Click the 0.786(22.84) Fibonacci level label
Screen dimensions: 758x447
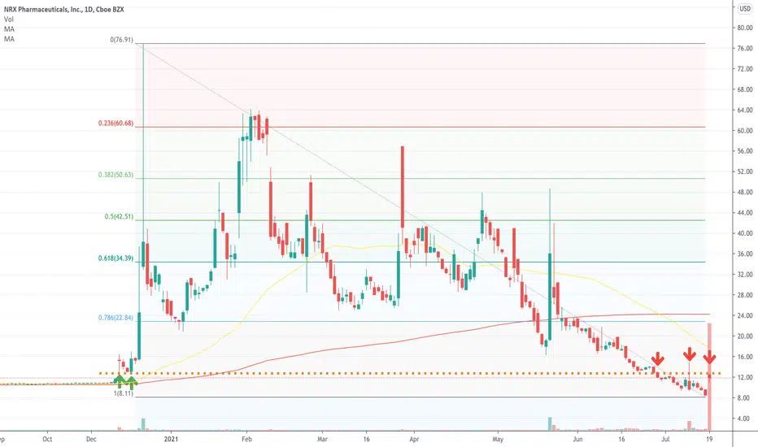115,318
